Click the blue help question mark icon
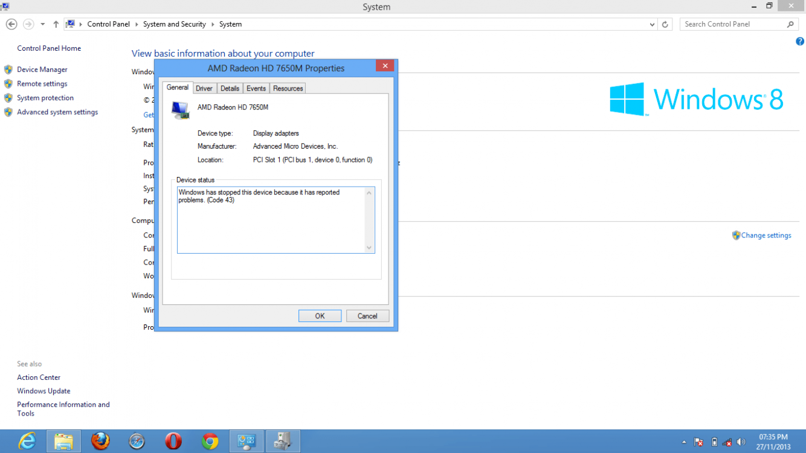Screen dimensions: 806x453 pyautogui.click(x=800, y=42)
